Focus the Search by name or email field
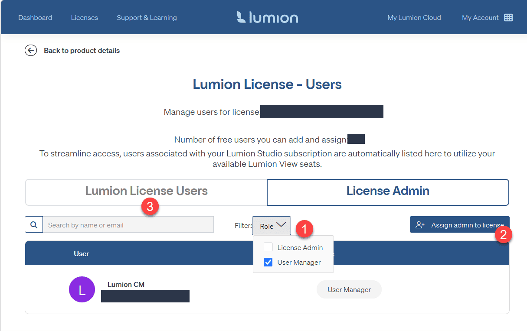 click(128, 225)
